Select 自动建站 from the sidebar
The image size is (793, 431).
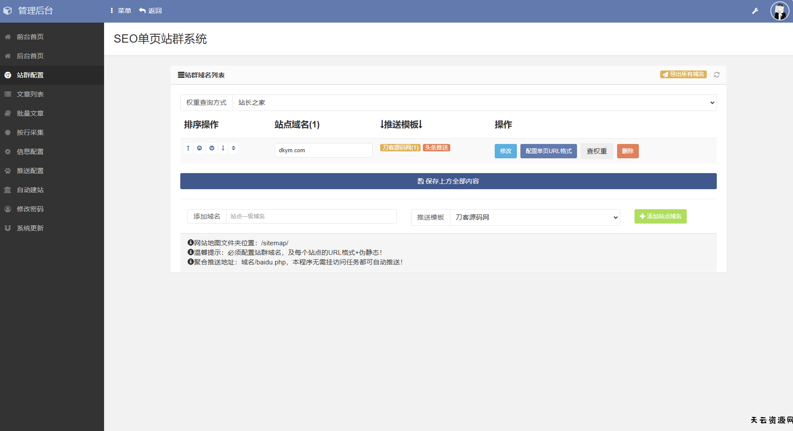[x=30, y=190]
